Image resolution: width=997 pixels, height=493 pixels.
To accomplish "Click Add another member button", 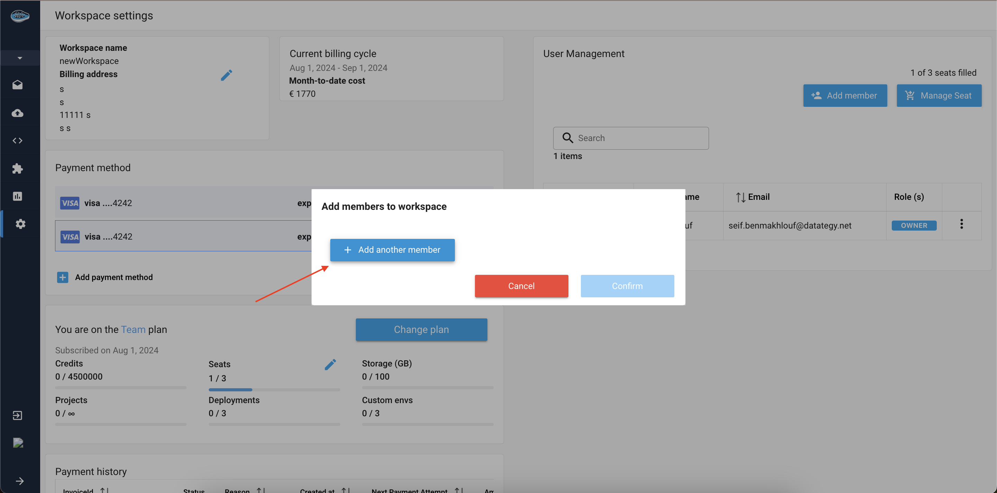I will click(x=392, y=250).
